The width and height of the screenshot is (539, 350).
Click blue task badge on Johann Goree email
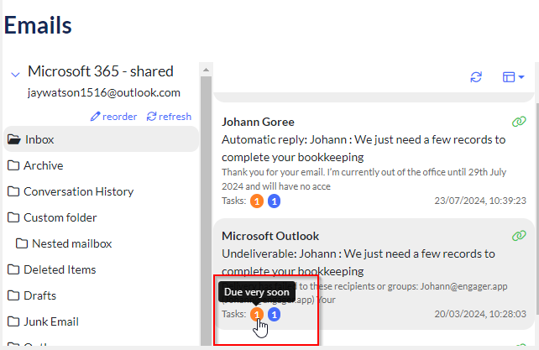[274, 201]
